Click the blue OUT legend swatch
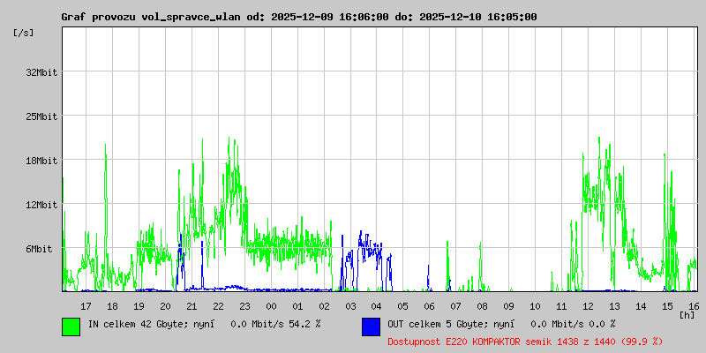 371,327
